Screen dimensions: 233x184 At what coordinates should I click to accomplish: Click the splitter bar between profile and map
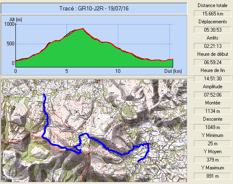coord(94,77)
